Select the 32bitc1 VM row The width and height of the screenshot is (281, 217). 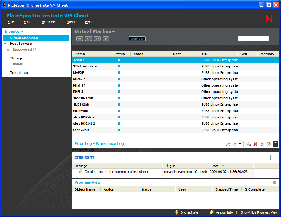(x=176, y=60)
